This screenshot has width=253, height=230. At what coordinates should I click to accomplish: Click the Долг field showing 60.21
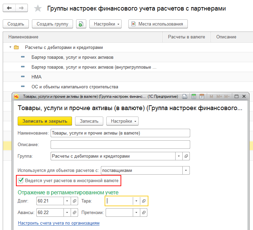(50, 201)
